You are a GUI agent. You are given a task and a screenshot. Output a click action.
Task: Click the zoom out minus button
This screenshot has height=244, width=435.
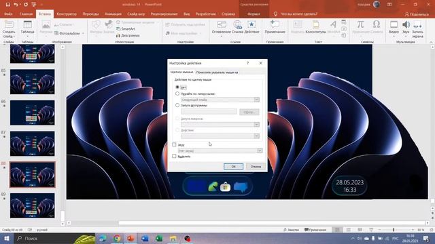pyautogui.click(x=379, y=230)
